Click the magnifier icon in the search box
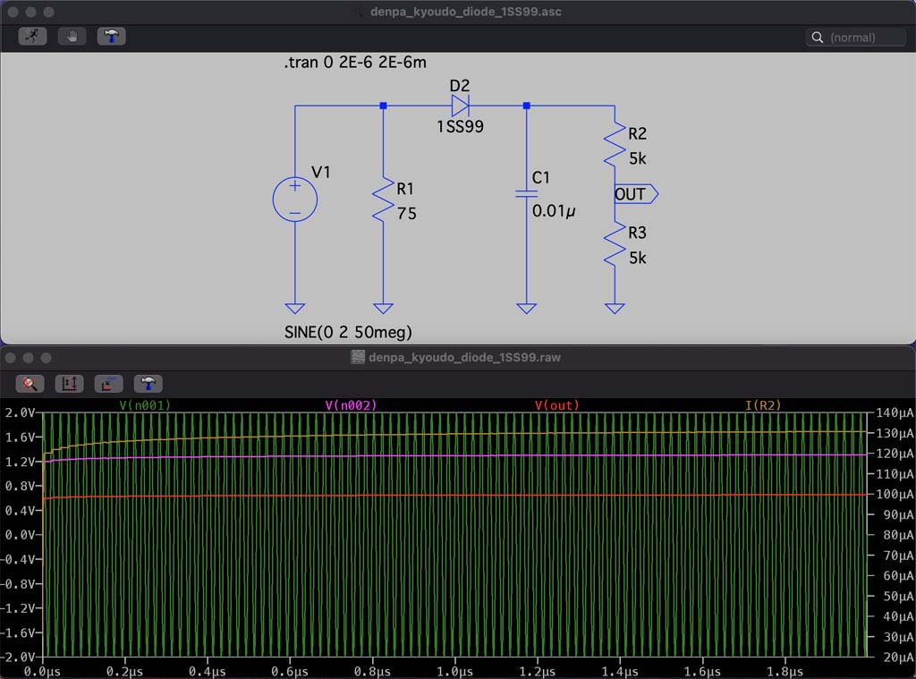 818,38
